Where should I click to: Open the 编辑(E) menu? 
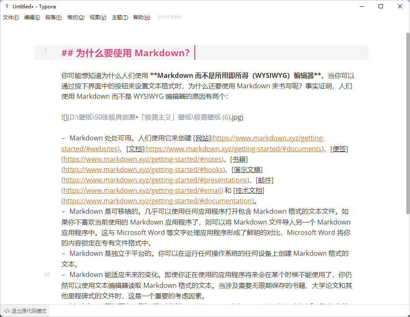coord(32,17)
